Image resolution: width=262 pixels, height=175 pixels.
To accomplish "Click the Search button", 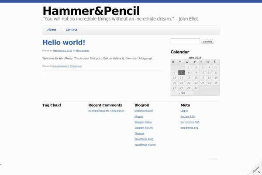I will tap(207, 42).
